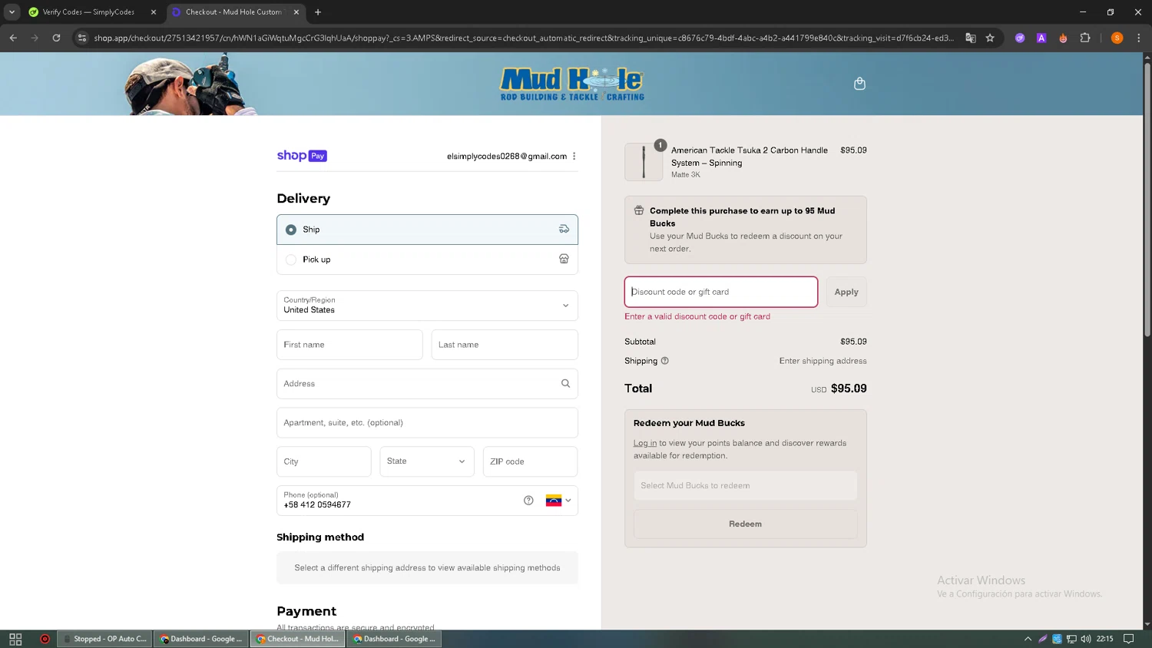This screenshot has height=648, width=1152.
Task: Open the Windows Start button
Action: (15, 639)
